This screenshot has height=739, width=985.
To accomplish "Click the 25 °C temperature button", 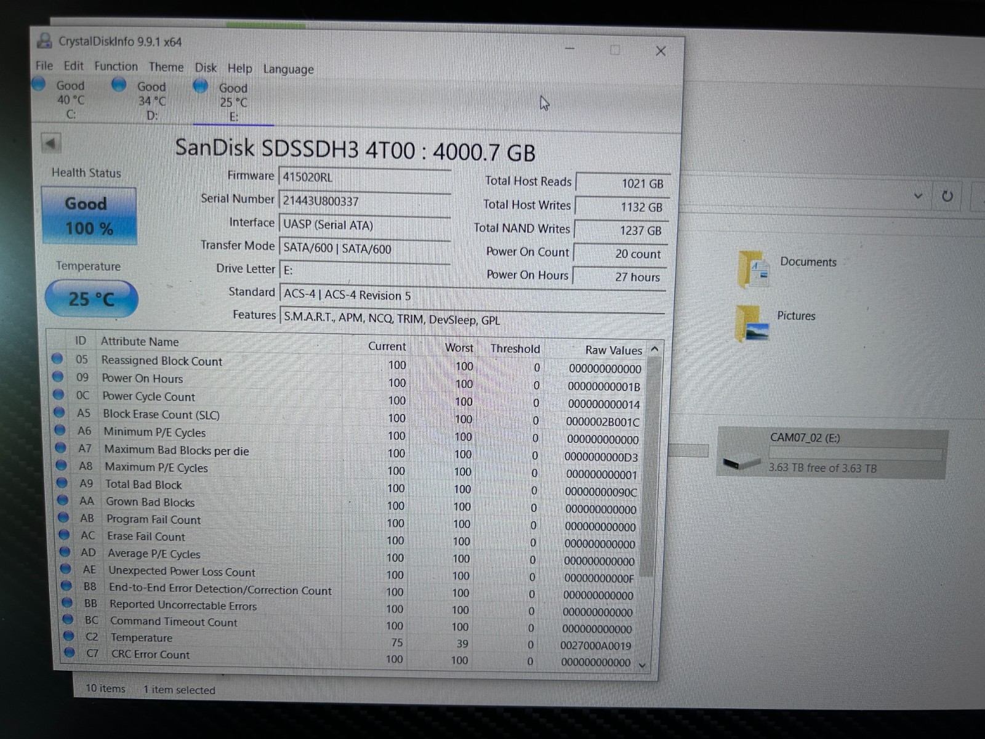I will click(x=91, y=299).
